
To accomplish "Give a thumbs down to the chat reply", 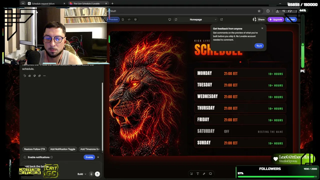I will coord(34,76).
